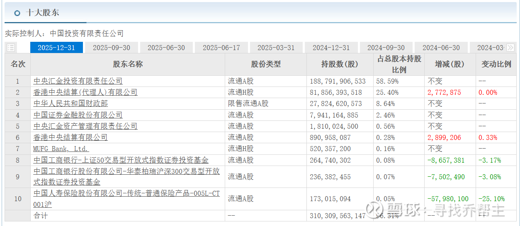Image resolution: width=520 pixels, height=226 pixels.
Task: Click holdings value 7,941,164,885
Action: point(334,115)
